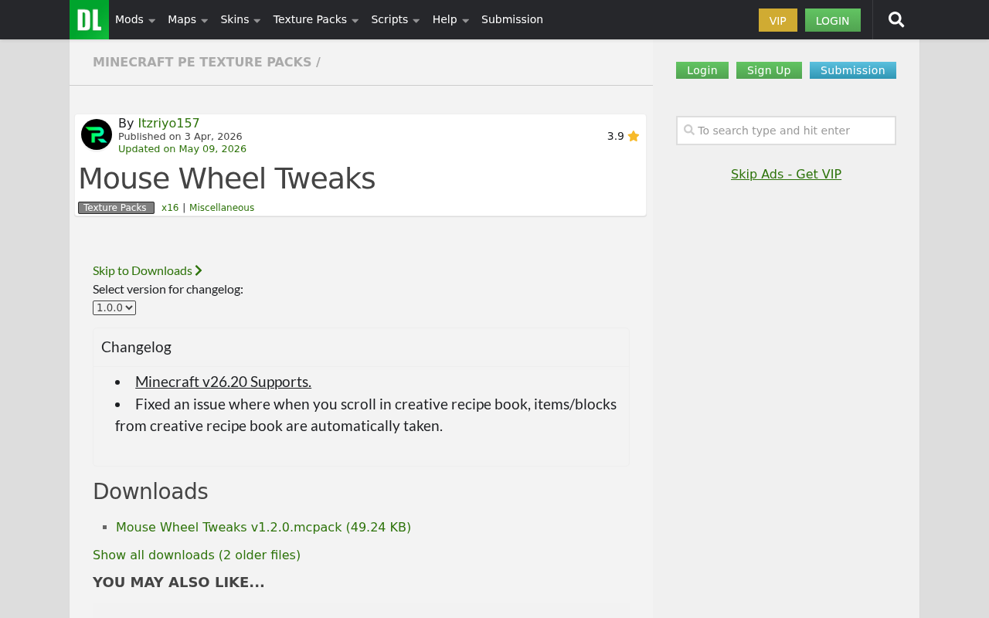Click the LOGIN button in the header

[x=833, y=20]
